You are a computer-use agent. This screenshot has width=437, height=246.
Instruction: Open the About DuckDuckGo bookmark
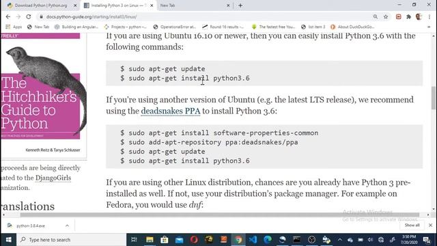click(x=352, y=27)
